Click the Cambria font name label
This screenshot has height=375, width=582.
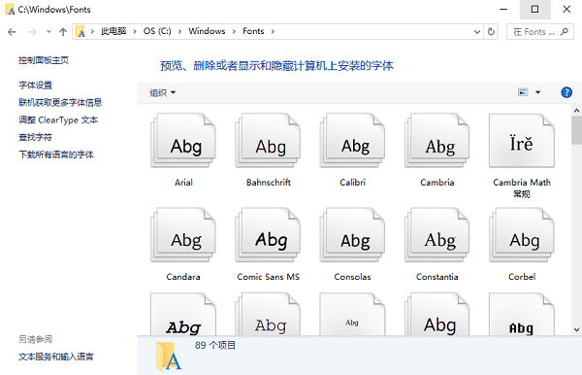pyautogui.click(x=437, y=183)
